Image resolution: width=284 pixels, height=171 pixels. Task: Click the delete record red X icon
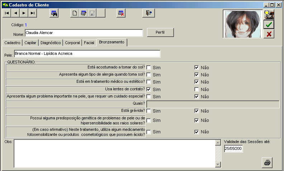121,13
